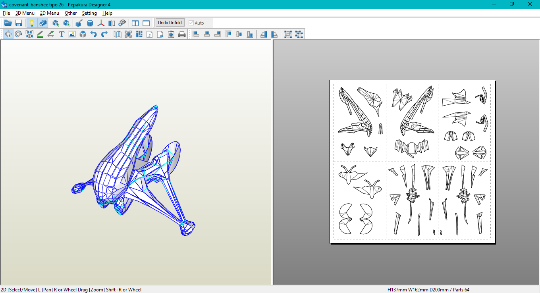Image resolution: width=540 pixels, height=293 pixels.
Task: Click the pac-man shaped parts on pattern sheet
Action: (x=355, y=219)
